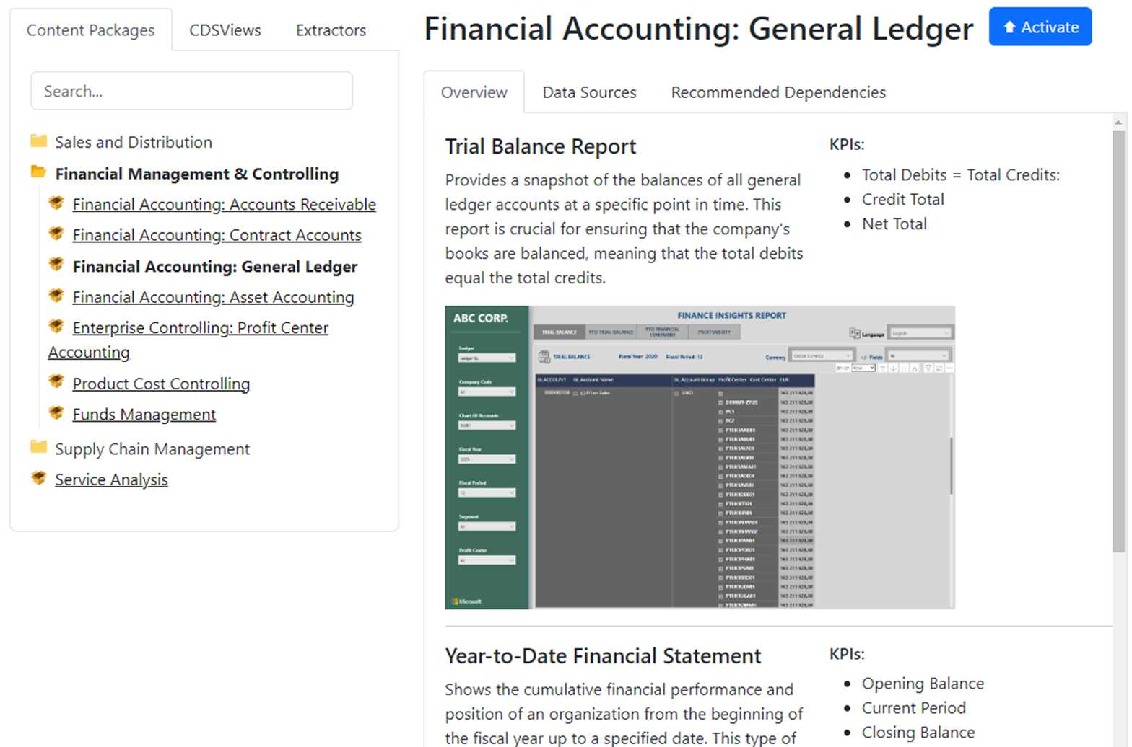Click the package icon beside Accounts Receivable
Viewport: 1132px width, 747px height.
(56, 203)
